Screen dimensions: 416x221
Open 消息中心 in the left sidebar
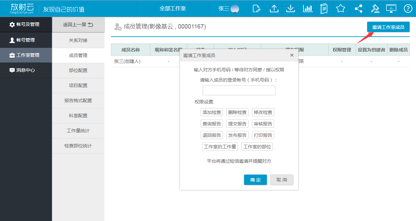(x=26, y=70)
